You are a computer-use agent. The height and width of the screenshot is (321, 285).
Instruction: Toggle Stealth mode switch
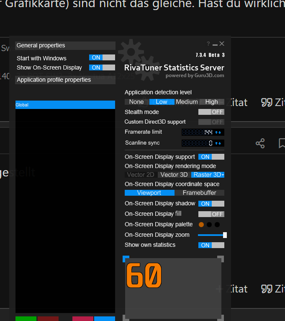tap(211, 112)
